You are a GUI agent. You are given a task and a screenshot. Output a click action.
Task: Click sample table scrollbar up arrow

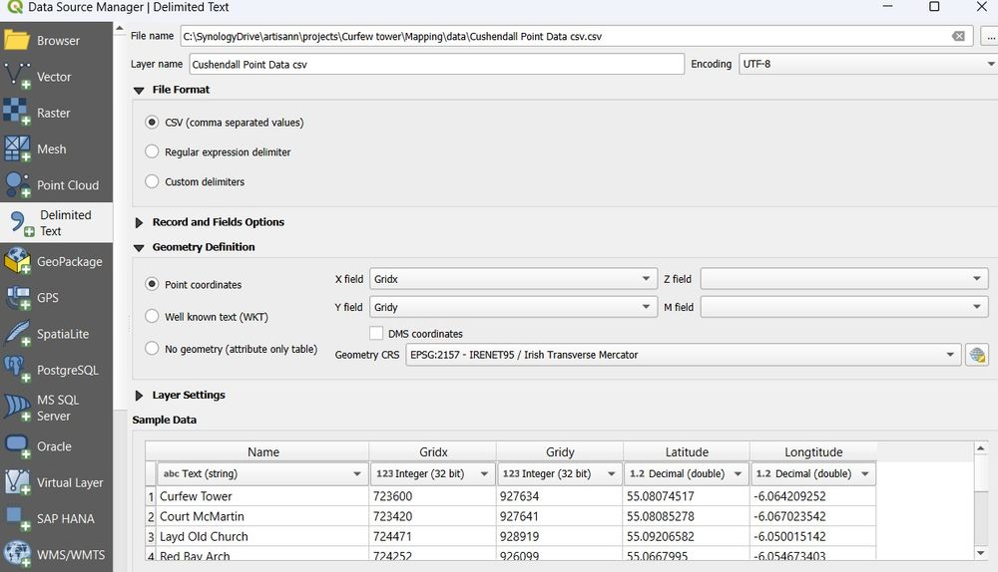point(981,448)
